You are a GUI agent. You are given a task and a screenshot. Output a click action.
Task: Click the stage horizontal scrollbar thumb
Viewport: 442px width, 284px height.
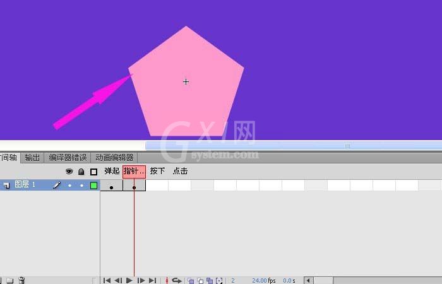[x=294, y=146]
